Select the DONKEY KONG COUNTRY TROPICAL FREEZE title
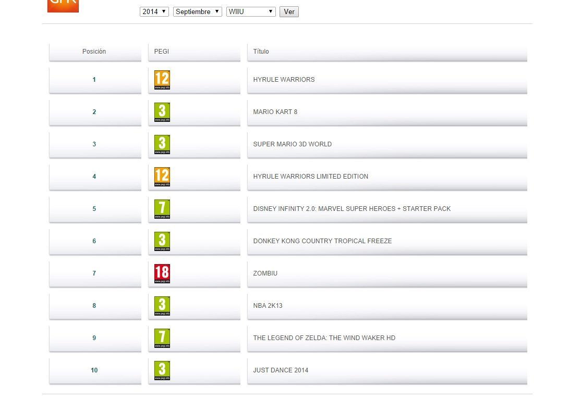 (x=322, y=241)
